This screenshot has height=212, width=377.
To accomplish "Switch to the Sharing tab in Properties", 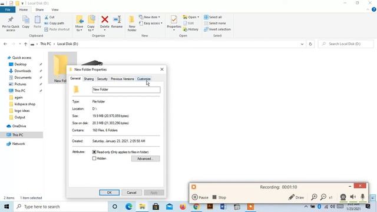I will 89,79.
